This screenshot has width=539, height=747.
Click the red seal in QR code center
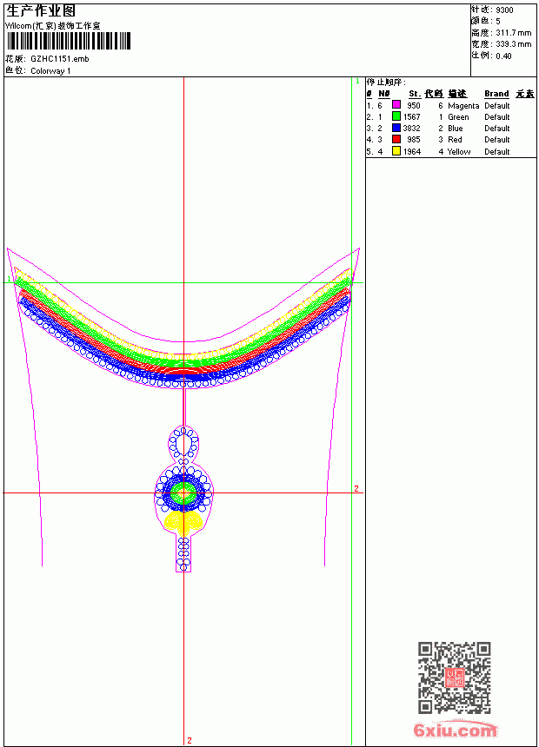point(454,678)
